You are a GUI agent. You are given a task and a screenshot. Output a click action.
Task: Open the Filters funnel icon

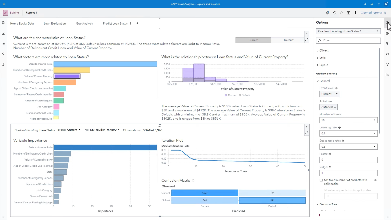(387, 64)
